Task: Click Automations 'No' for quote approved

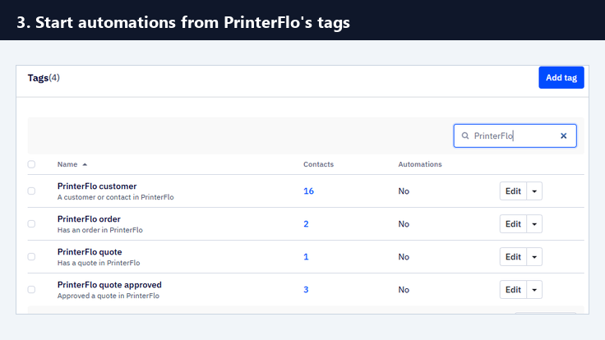Action: 404,290
